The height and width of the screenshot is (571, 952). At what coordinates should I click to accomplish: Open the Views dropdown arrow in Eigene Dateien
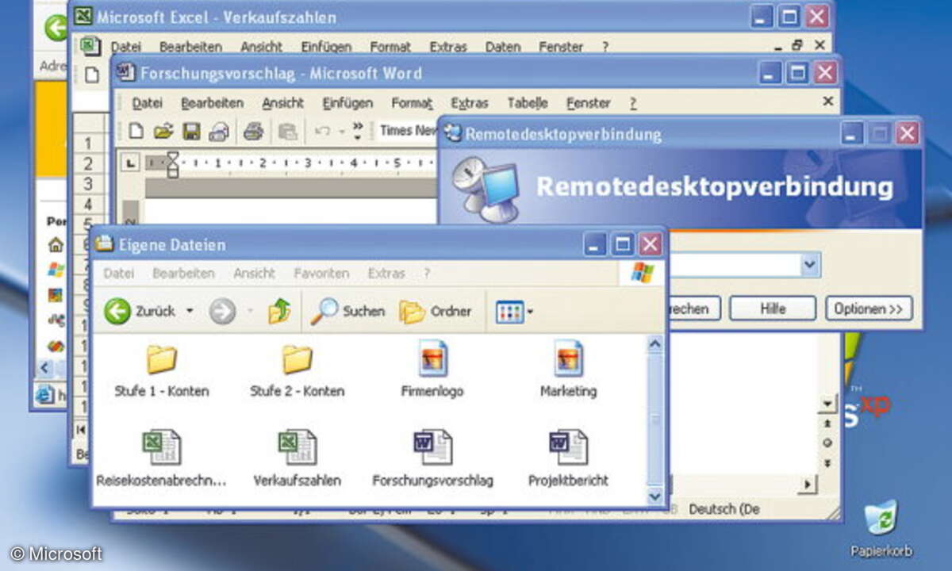point(530,312)
